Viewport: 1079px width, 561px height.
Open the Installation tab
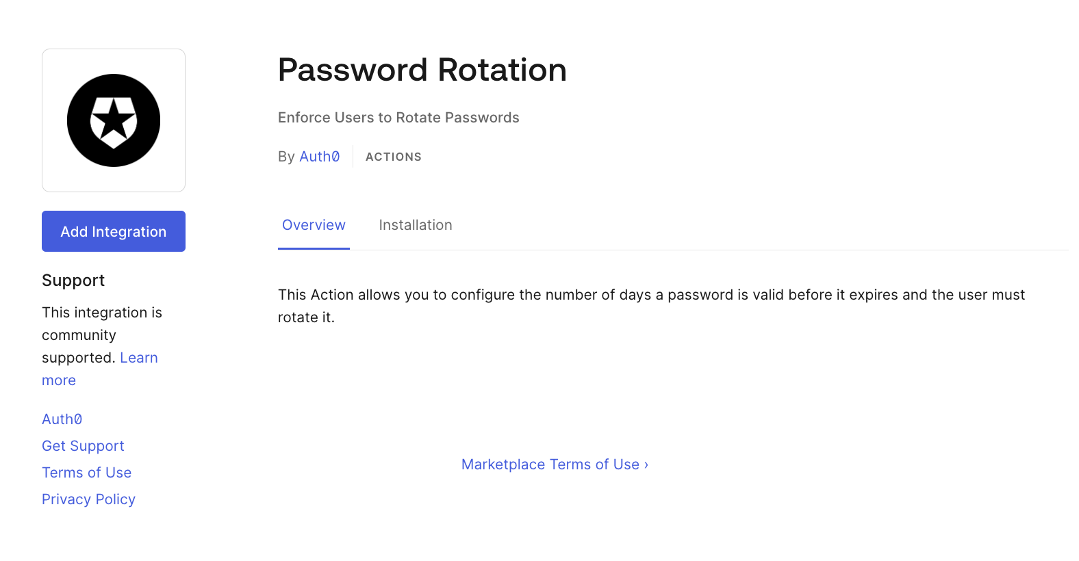click(x=415, y=225)
